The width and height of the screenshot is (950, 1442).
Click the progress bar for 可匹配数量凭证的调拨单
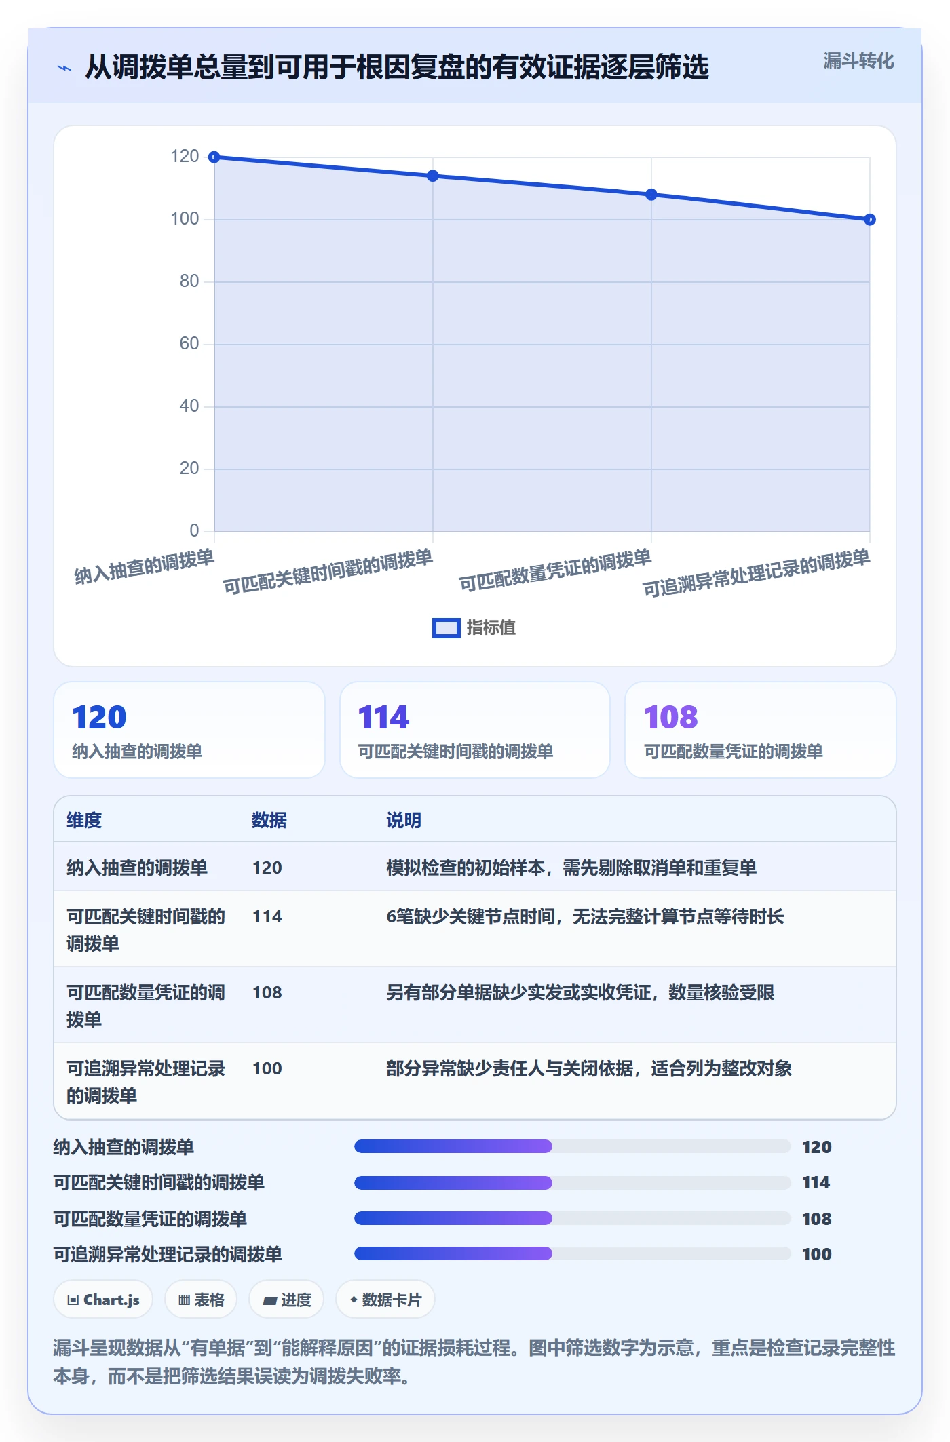573,1218
